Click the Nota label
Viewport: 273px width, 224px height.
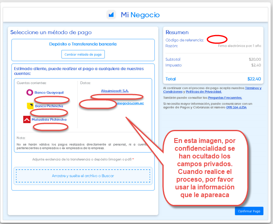tap(21, 138)
